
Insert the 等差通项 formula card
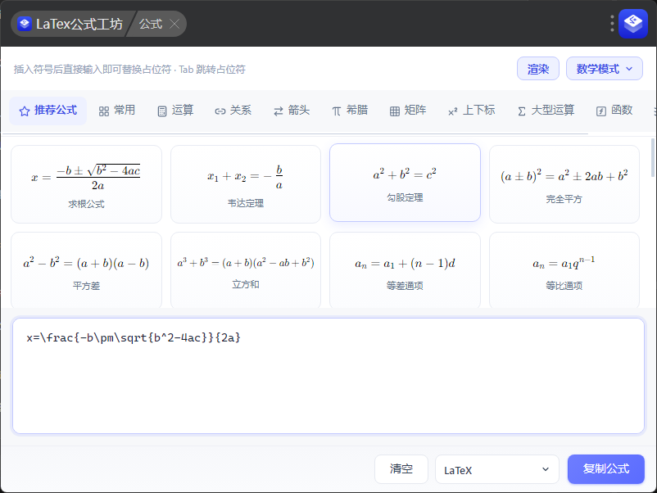tap(405, 270)
